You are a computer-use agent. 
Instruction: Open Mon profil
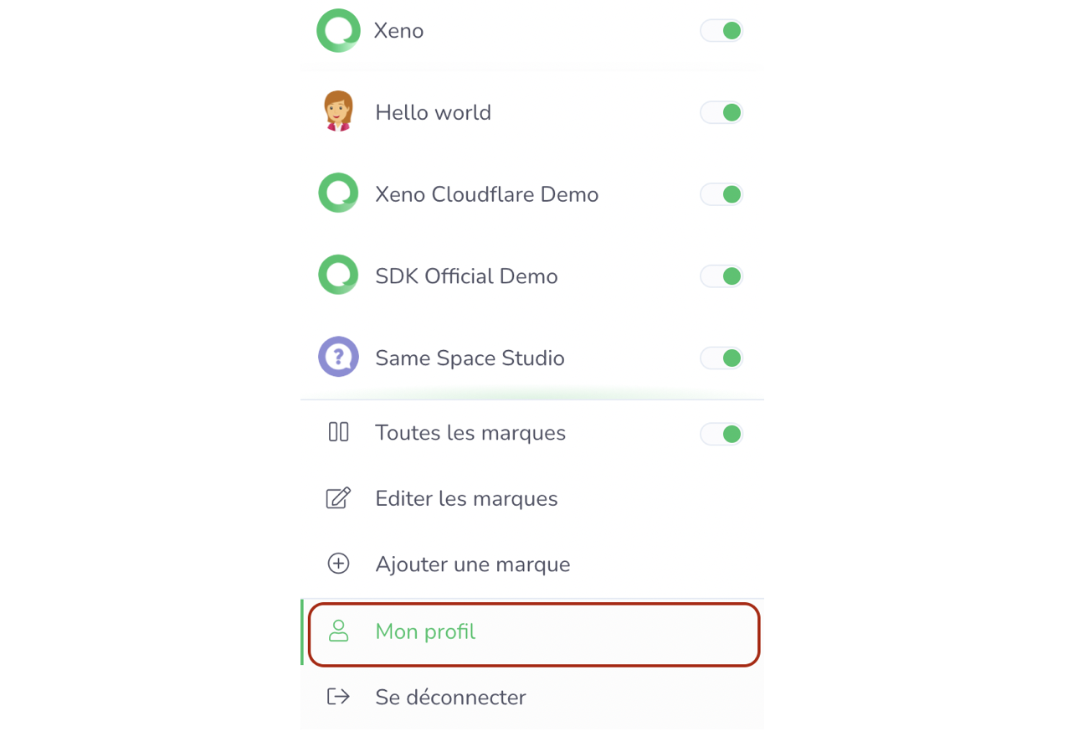point(425,632)
